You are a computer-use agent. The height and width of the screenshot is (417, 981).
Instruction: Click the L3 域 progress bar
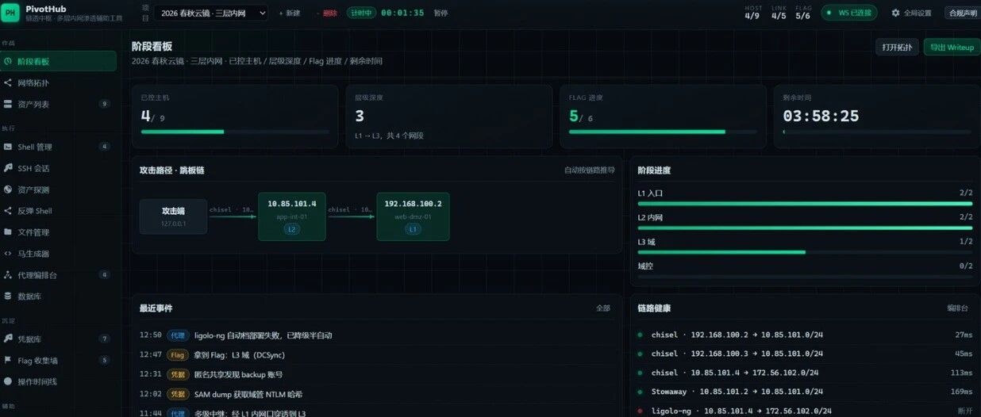(805, 252)
